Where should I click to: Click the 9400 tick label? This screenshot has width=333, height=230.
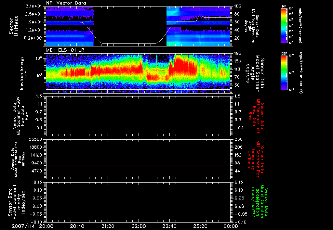pyautogui.click(x=36, y=163)
